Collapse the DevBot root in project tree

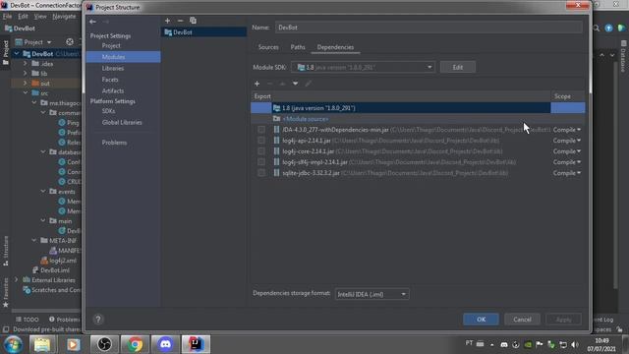[x=17, y=53]
